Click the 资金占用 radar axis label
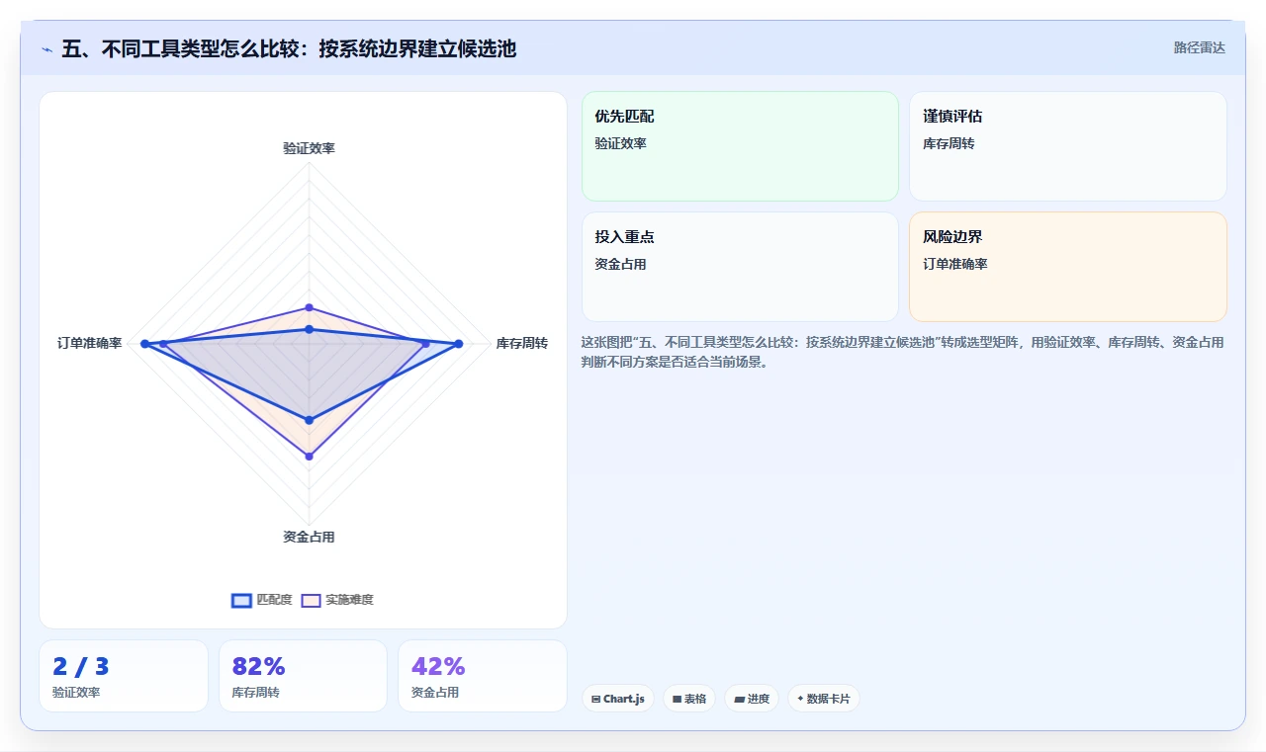This screenshot has height=752, width=1266. click(309, 537)
